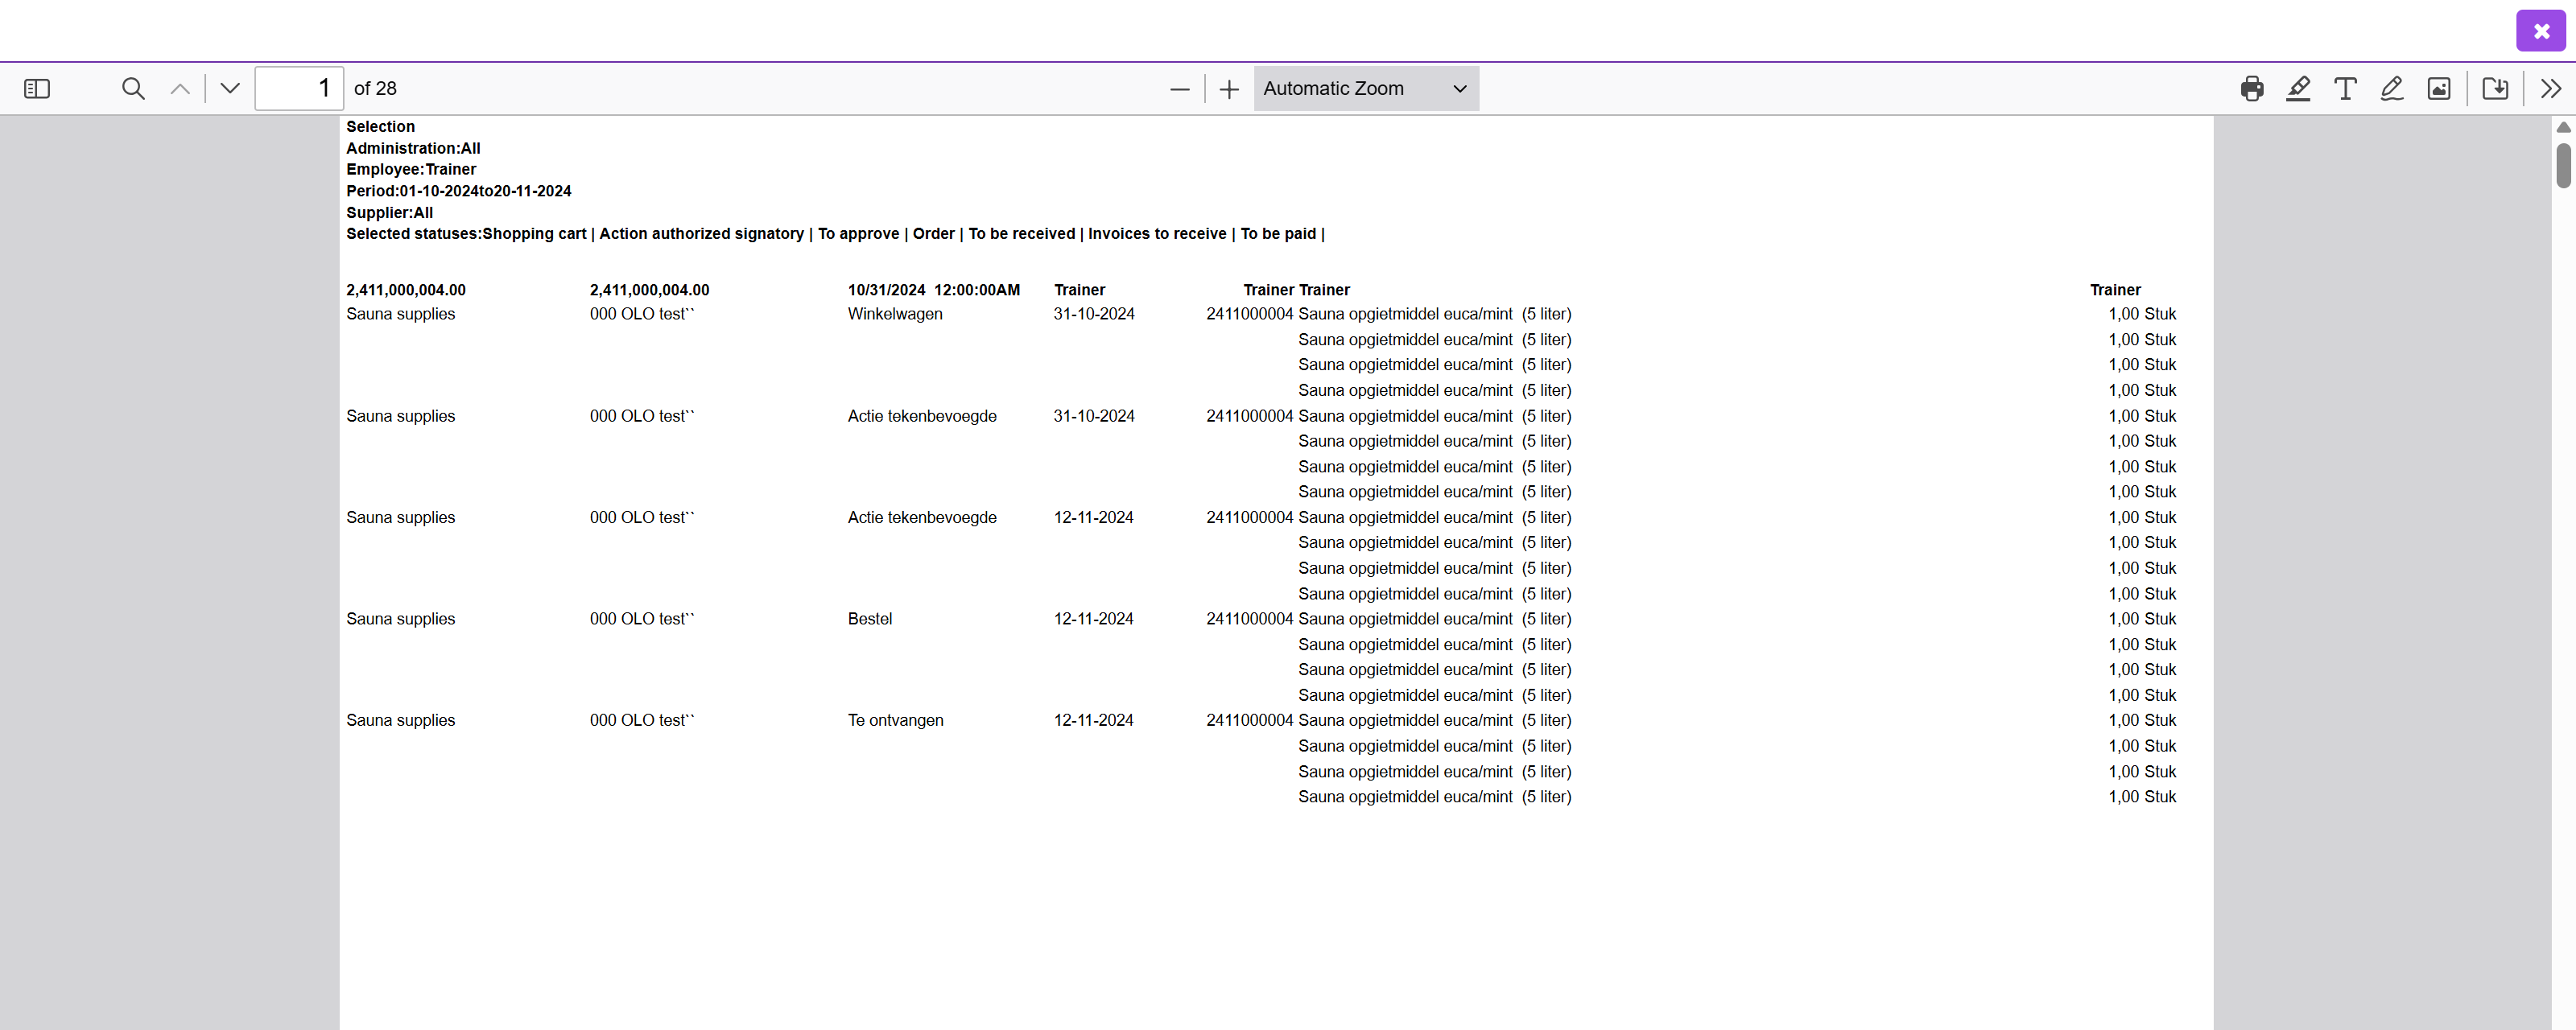Click the page number input field

[299, 89]
